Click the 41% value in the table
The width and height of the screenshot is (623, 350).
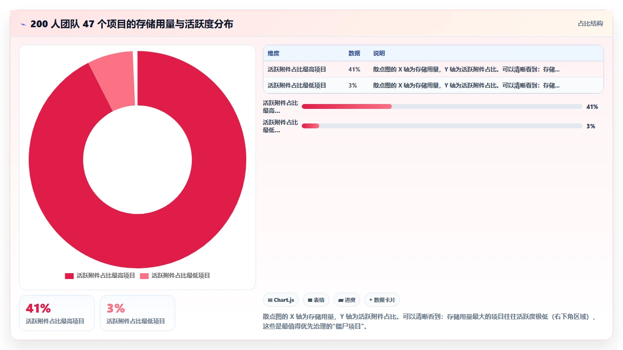click(354, 70)
